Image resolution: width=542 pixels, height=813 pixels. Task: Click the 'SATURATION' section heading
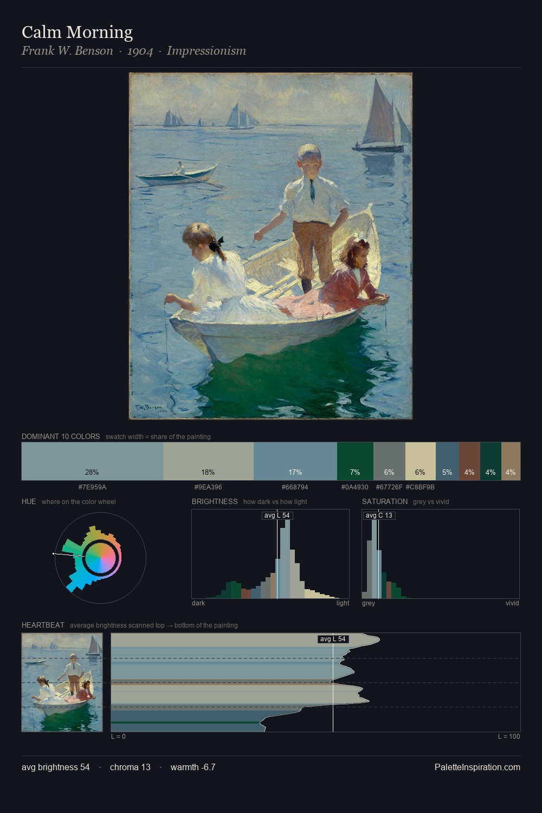coord(385,501)
